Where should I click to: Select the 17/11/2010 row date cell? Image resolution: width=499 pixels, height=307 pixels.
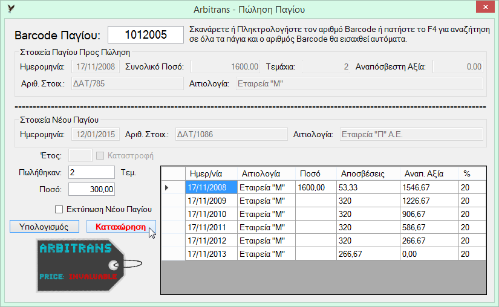tap(211, 214)
